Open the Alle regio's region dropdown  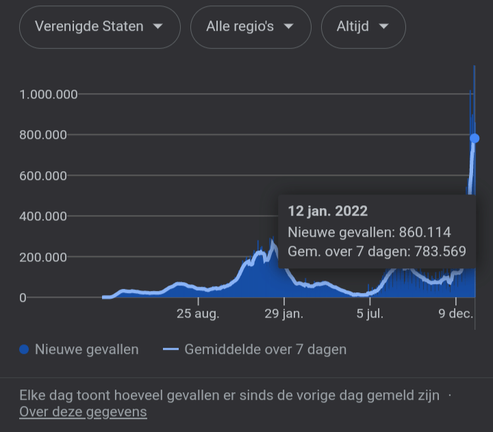point(251,27)
